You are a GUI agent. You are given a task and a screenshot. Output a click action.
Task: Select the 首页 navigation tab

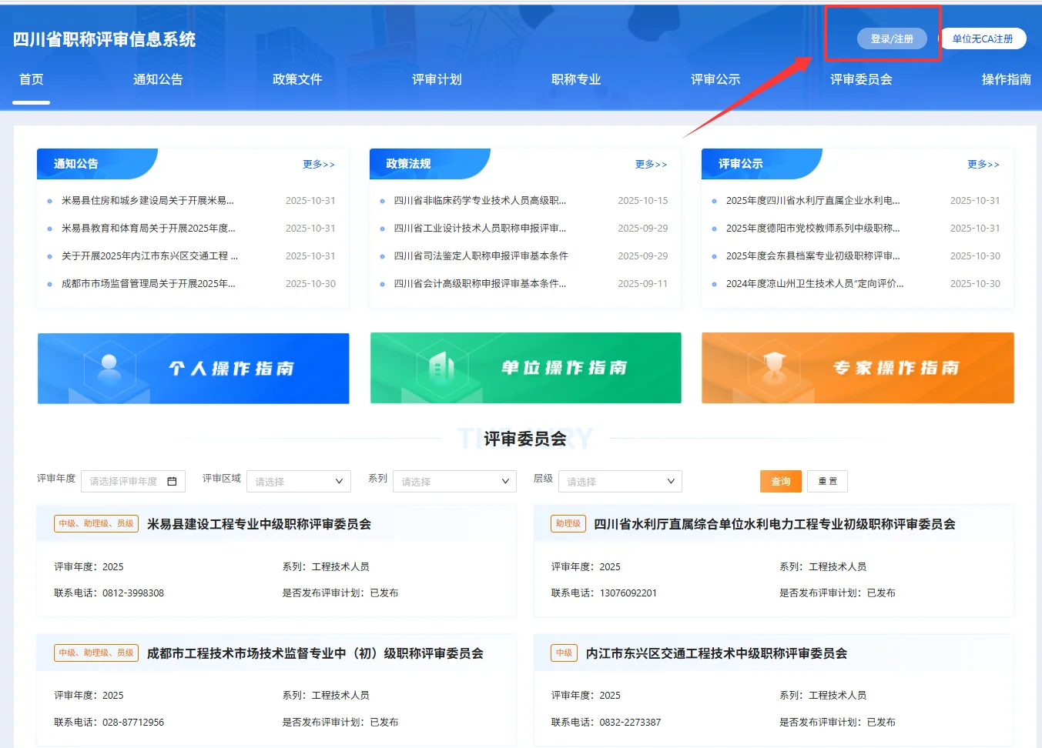pyautogui.click(x=30, y=78)
